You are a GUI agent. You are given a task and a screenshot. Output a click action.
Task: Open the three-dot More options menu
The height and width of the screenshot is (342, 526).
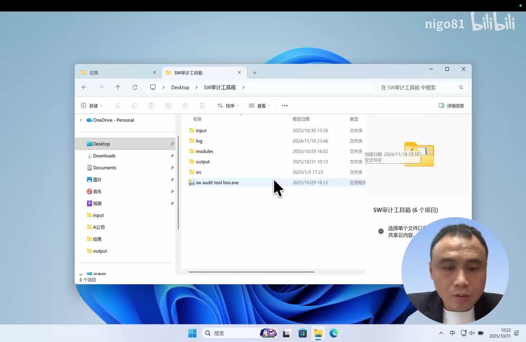point(285,106)
